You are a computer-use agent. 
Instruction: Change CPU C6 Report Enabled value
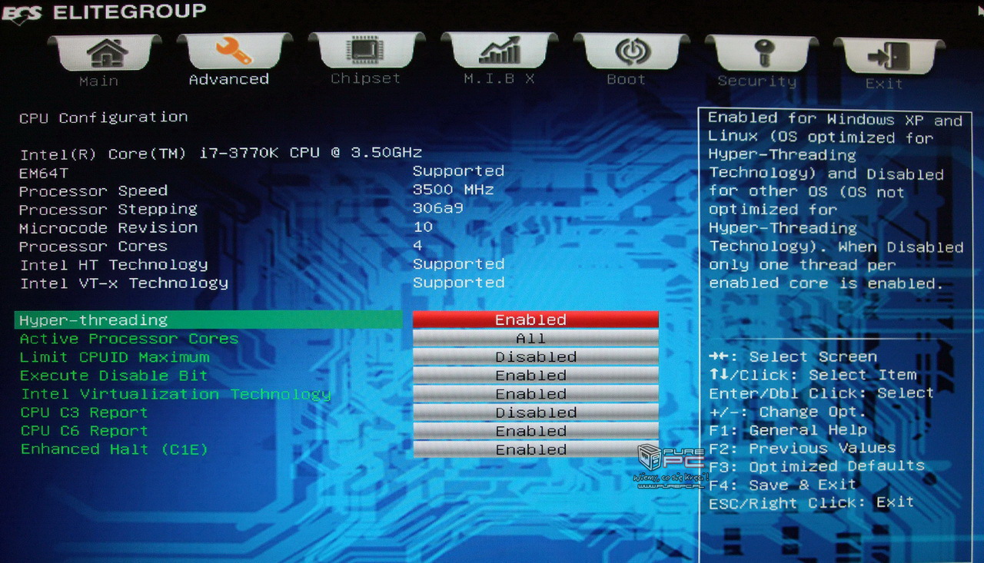[x=536, y=430]
